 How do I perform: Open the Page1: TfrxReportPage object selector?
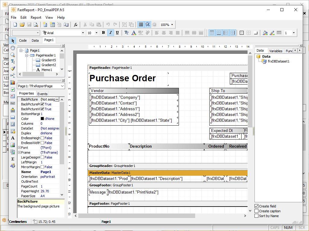click(41, 86)
